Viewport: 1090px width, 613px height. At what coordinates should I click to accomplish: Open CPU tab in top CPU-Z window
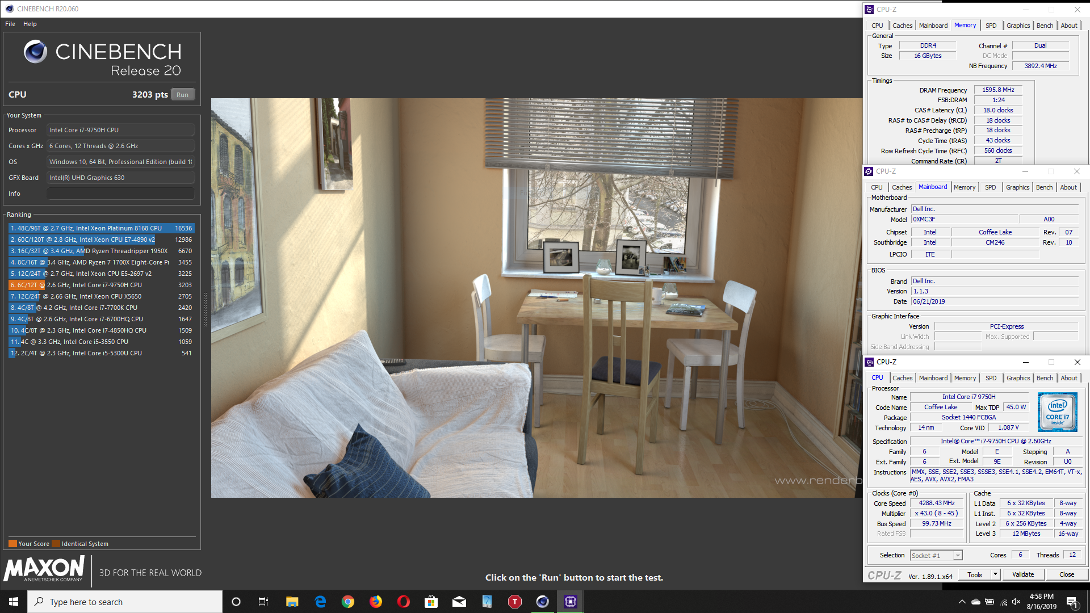click(x=877, y=26)
